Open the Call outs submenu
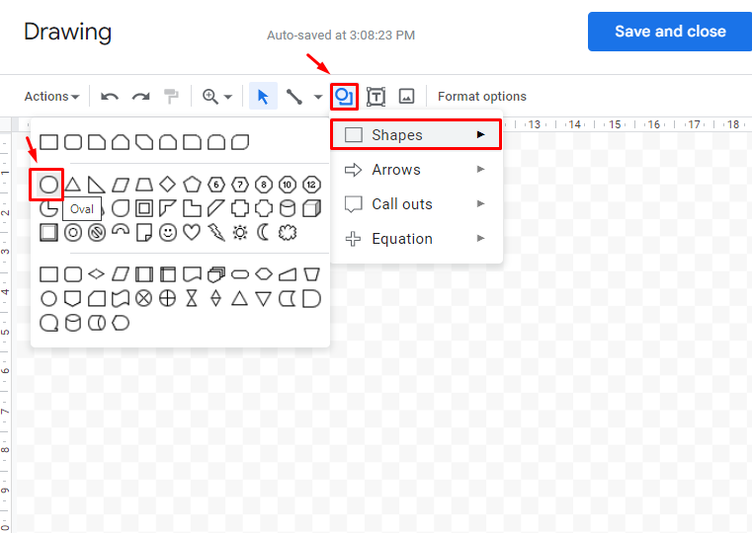 point(416,204)
